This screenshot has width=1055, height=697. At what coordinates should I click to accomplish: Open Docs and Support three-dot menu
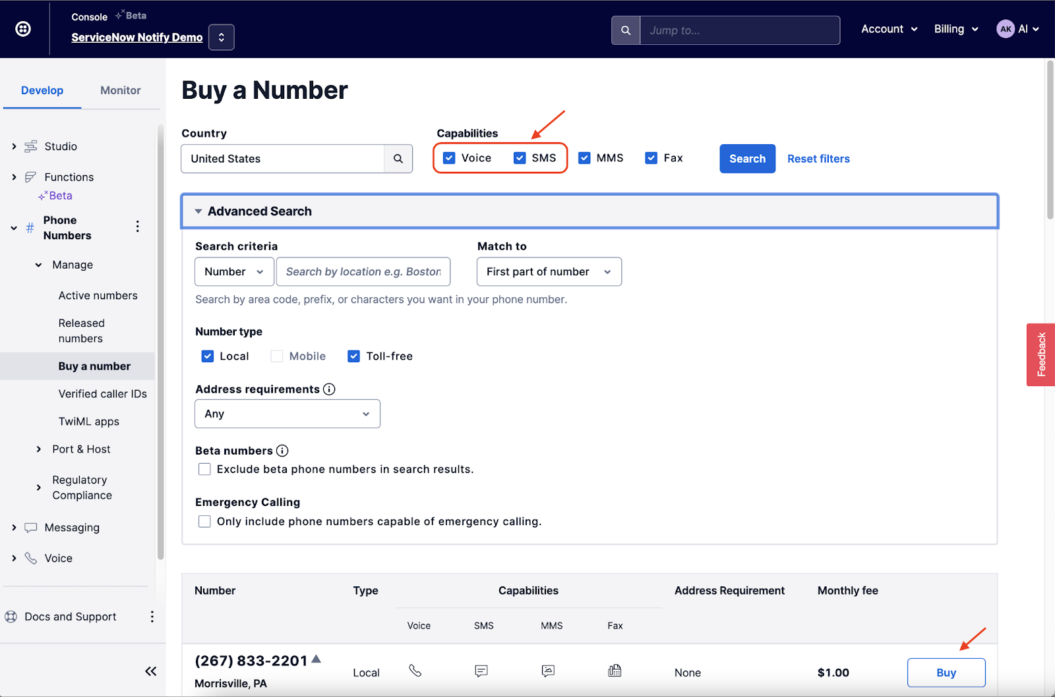(152, 617)
